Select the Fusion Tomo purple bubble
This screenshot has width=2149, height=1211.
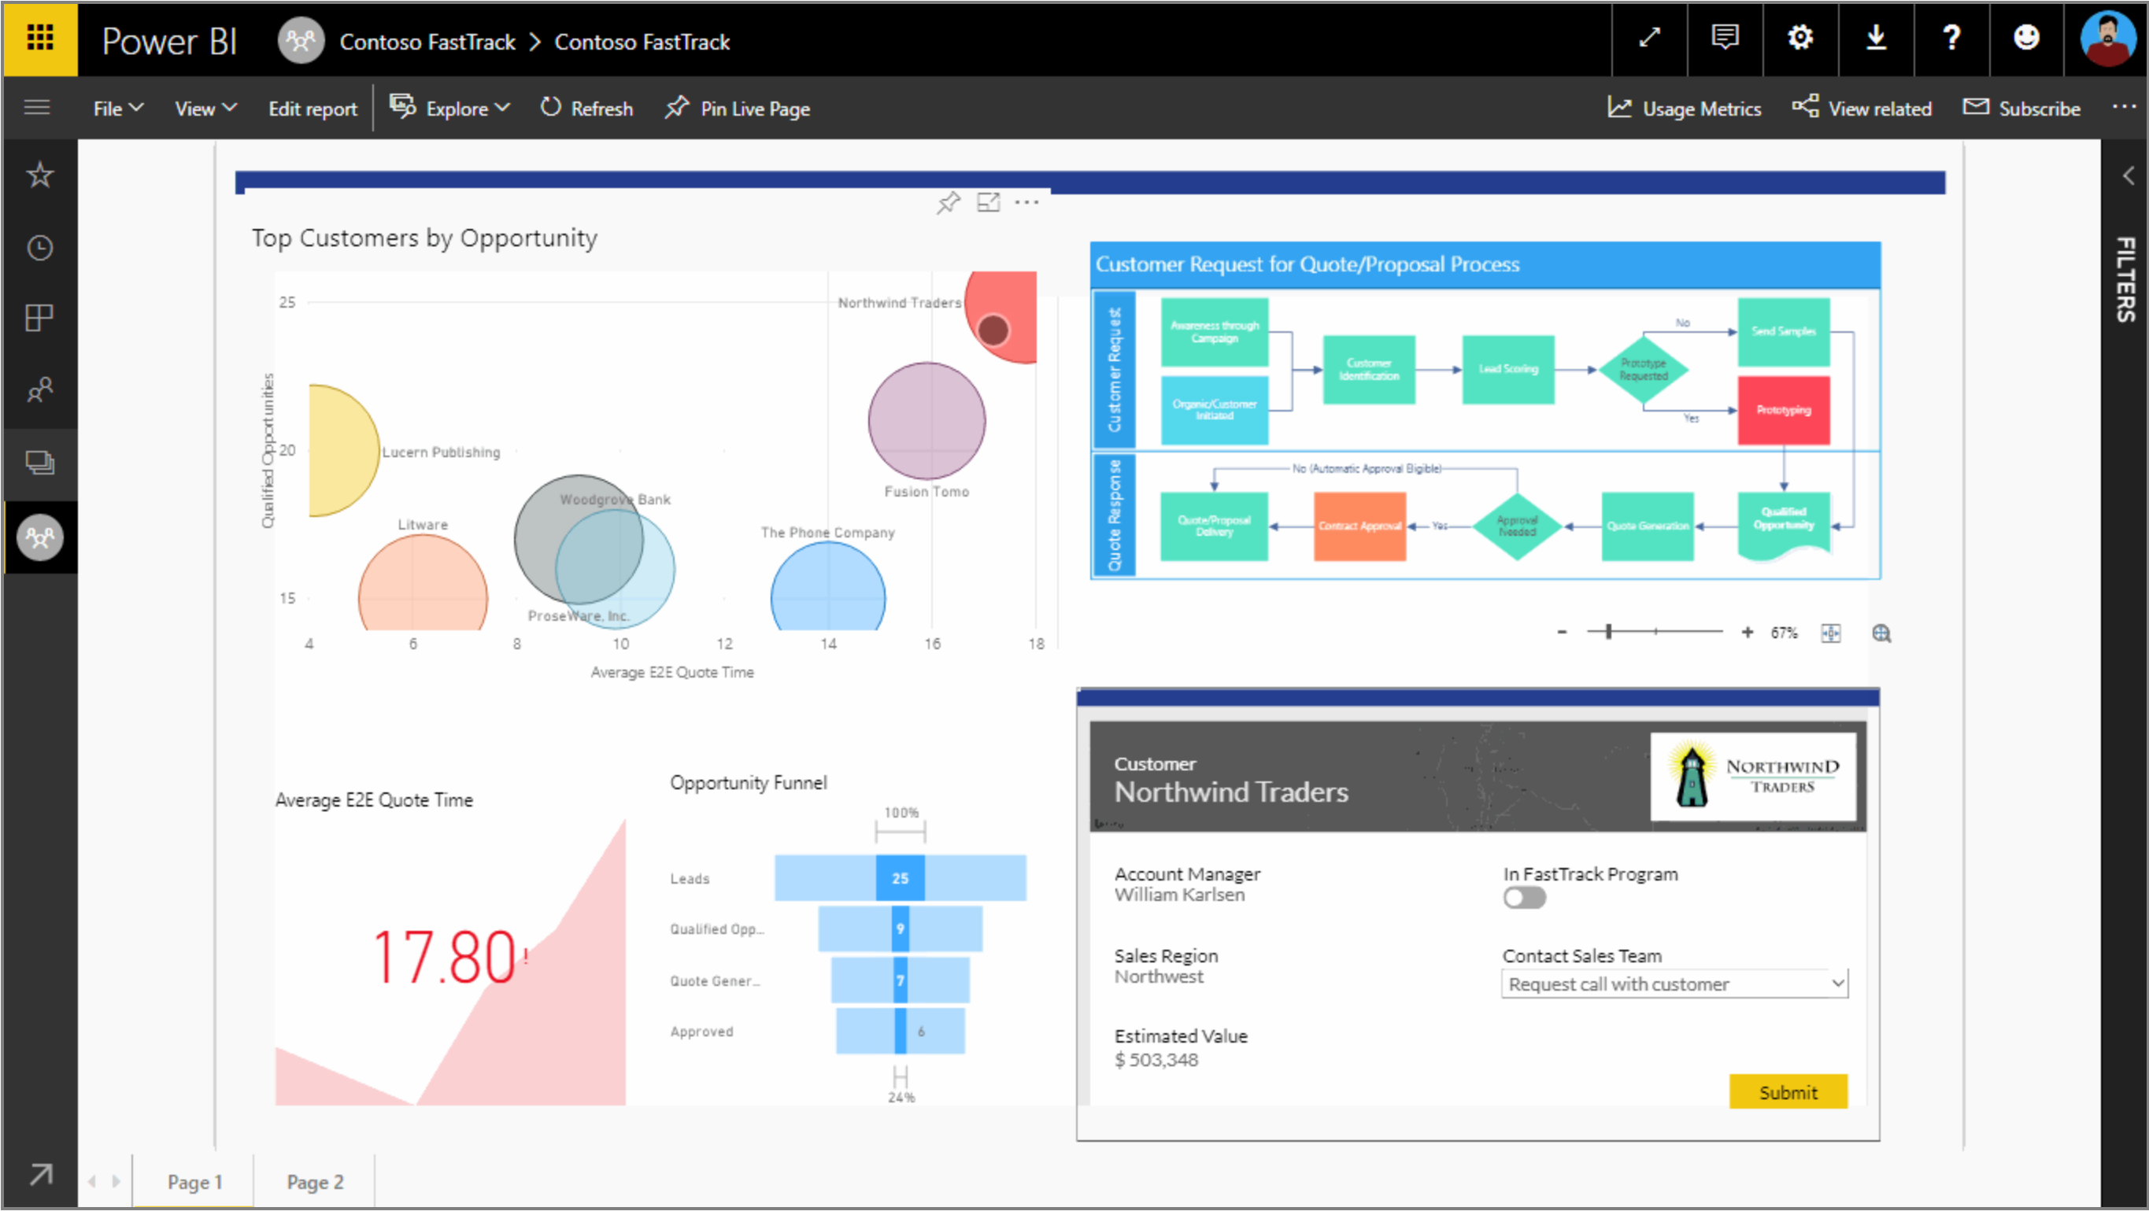tap(926, 420)
